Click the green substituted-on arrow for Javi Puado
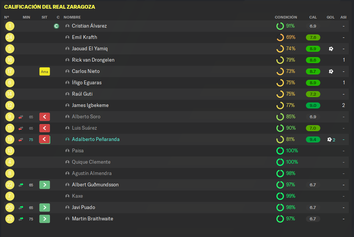 tap(44, 208)
